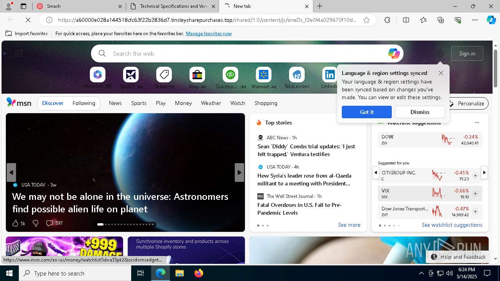Screen dimensions: 500x281
Task: Switch to Technical Specifications tab
Action: click(x=173, y=6)
